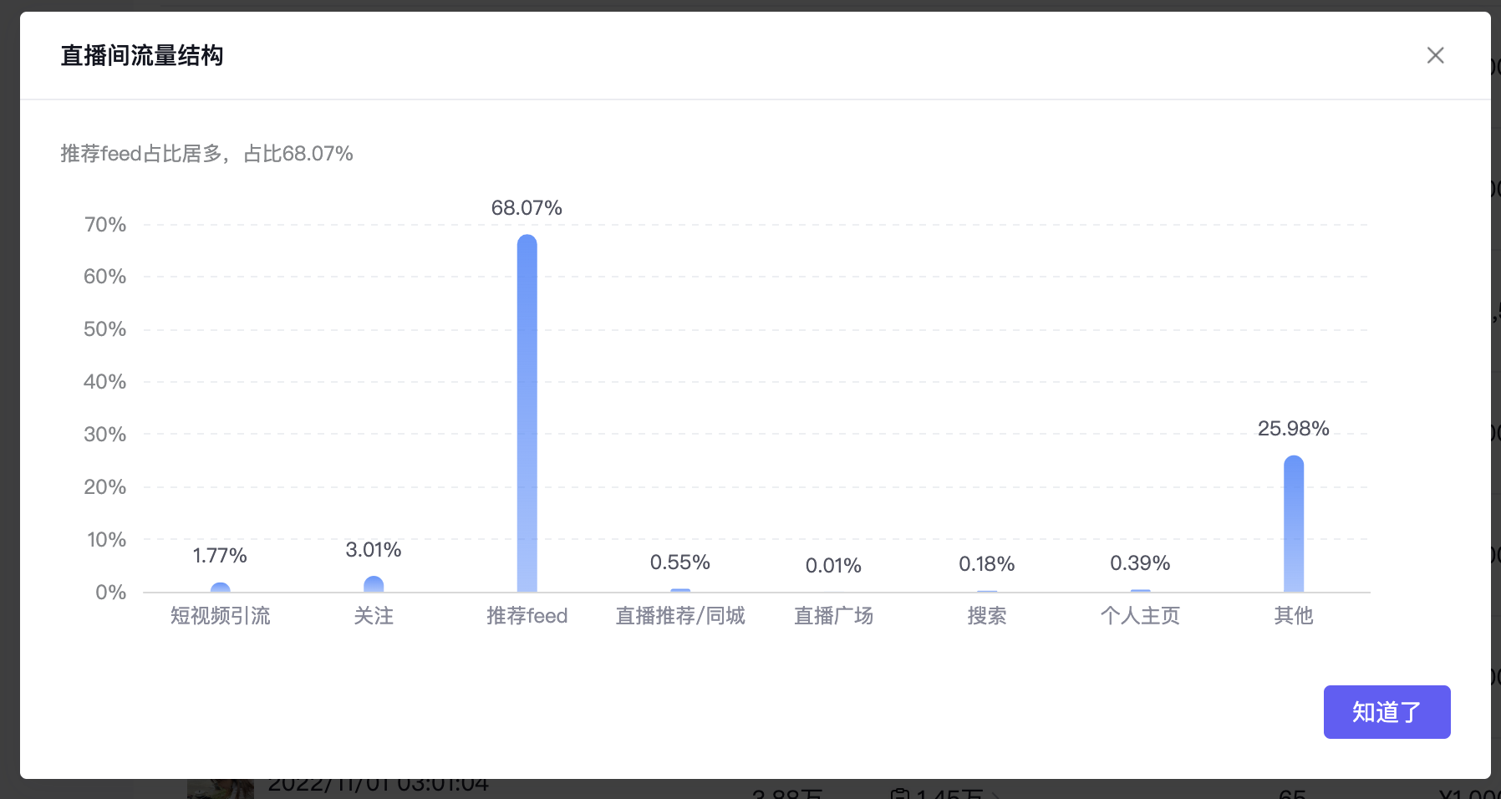Click the 0.39% value label above 个人主页

click(1140, 563)
